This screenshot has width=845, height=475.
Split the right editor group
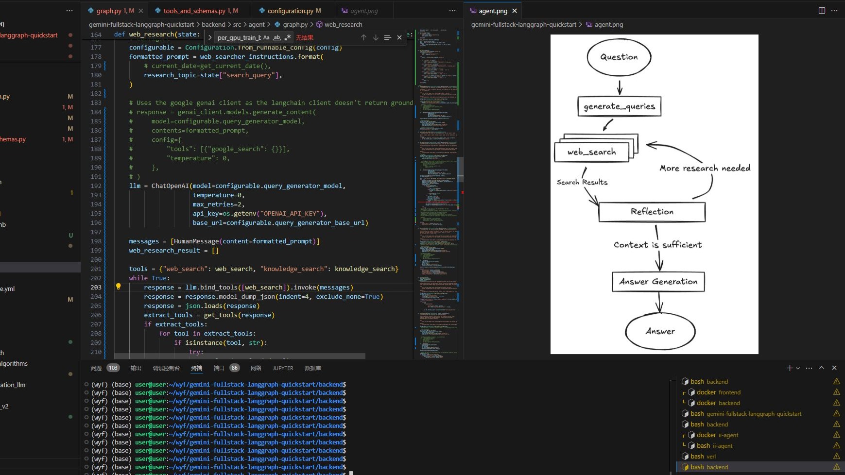pos(822,11)
